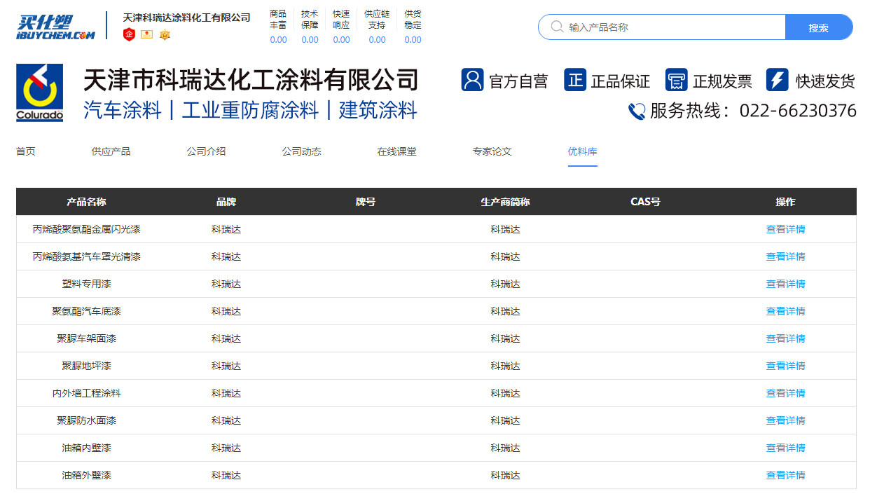
Task: Click the 操作 column header
Action: point(785,202)
